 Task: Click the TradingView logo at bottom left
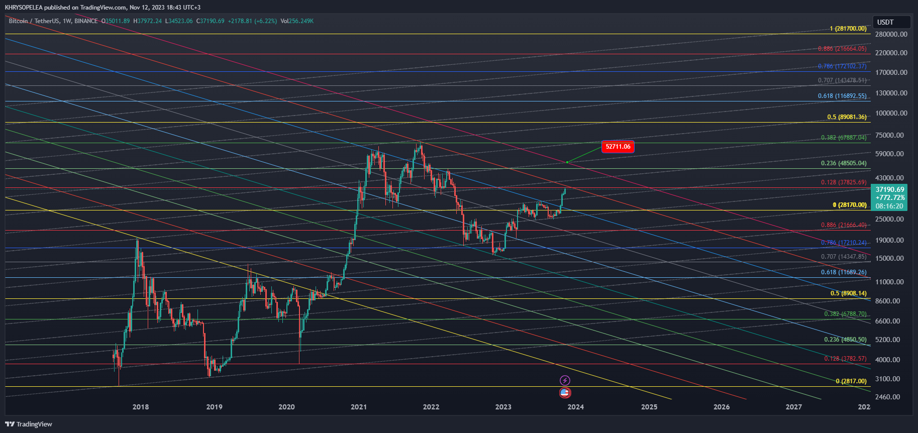[29, 424]
